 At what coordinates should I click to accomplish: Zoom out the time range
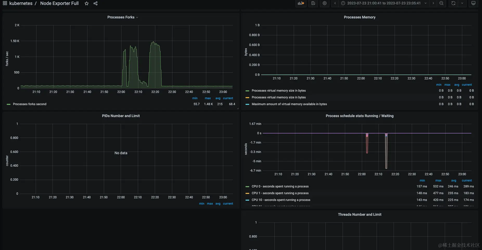coord(441,3)
